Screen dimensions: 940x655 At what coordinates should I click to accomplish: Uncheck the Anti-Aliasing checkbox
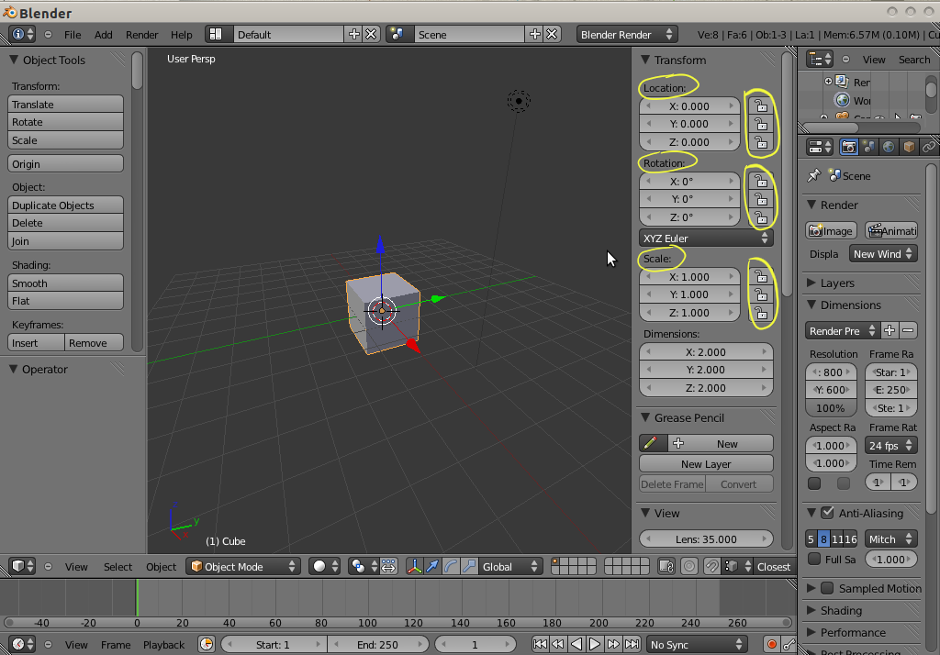pyautogui.click(x=828, y=513)
